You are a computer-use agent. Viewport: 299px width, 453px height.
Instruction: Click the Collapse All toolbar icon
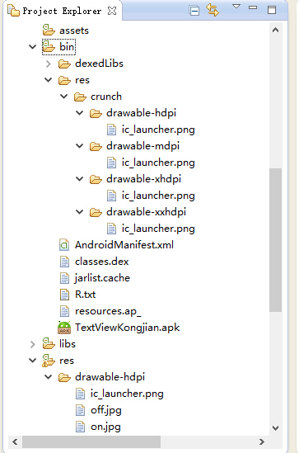[194, 11]
